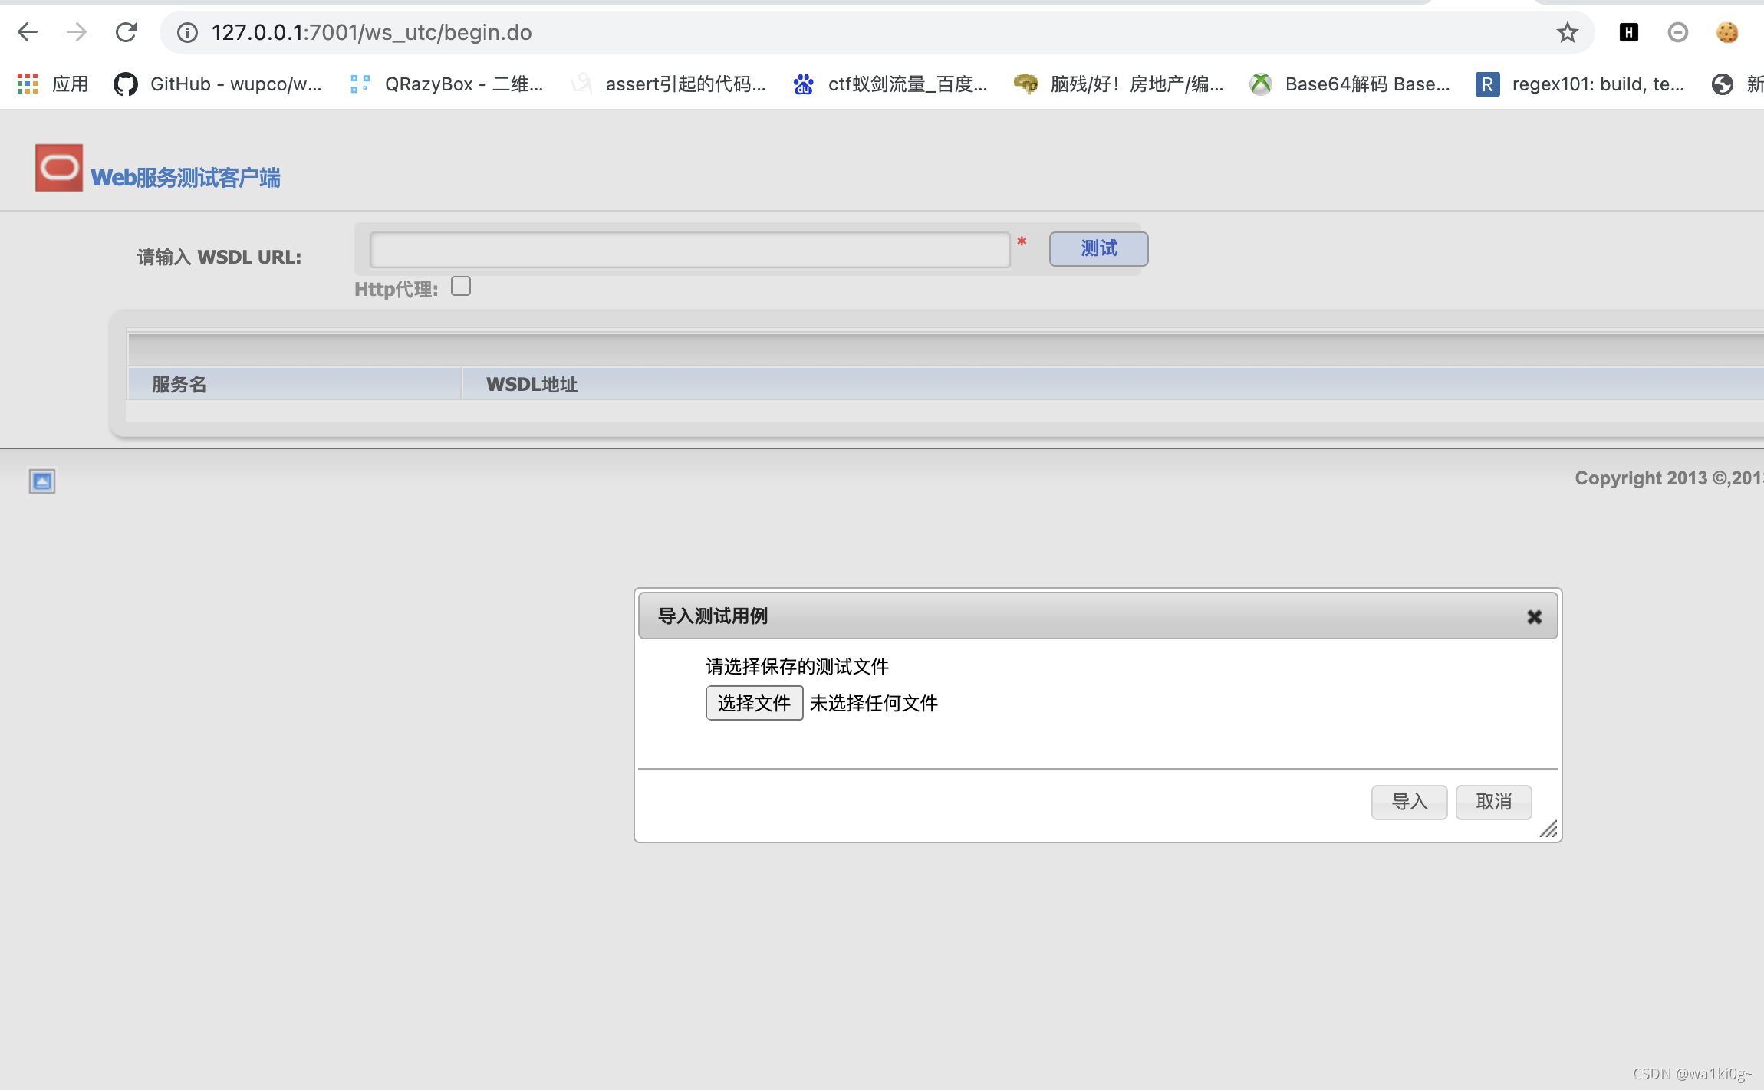Image resolution: width=1764 pixels, height=1090 pixels.
Task: Click the globe bookmark at bar's end
Action: (1723, 84)
